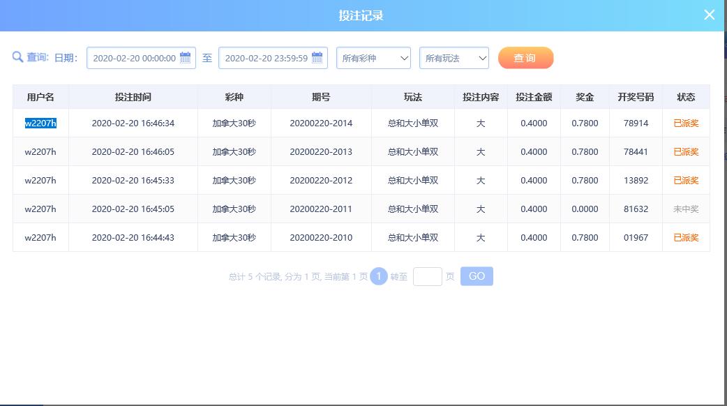
Task: Click the end date field 2020-02-20 23:59:59
Action: click(273, 58)
